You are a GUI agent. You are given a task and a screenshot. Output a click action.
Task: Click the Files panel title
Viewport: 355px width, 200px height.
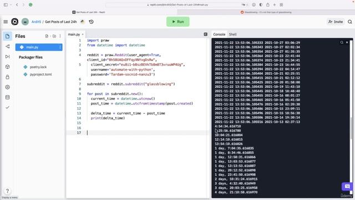pyautogui.click(x=20, y=36)
